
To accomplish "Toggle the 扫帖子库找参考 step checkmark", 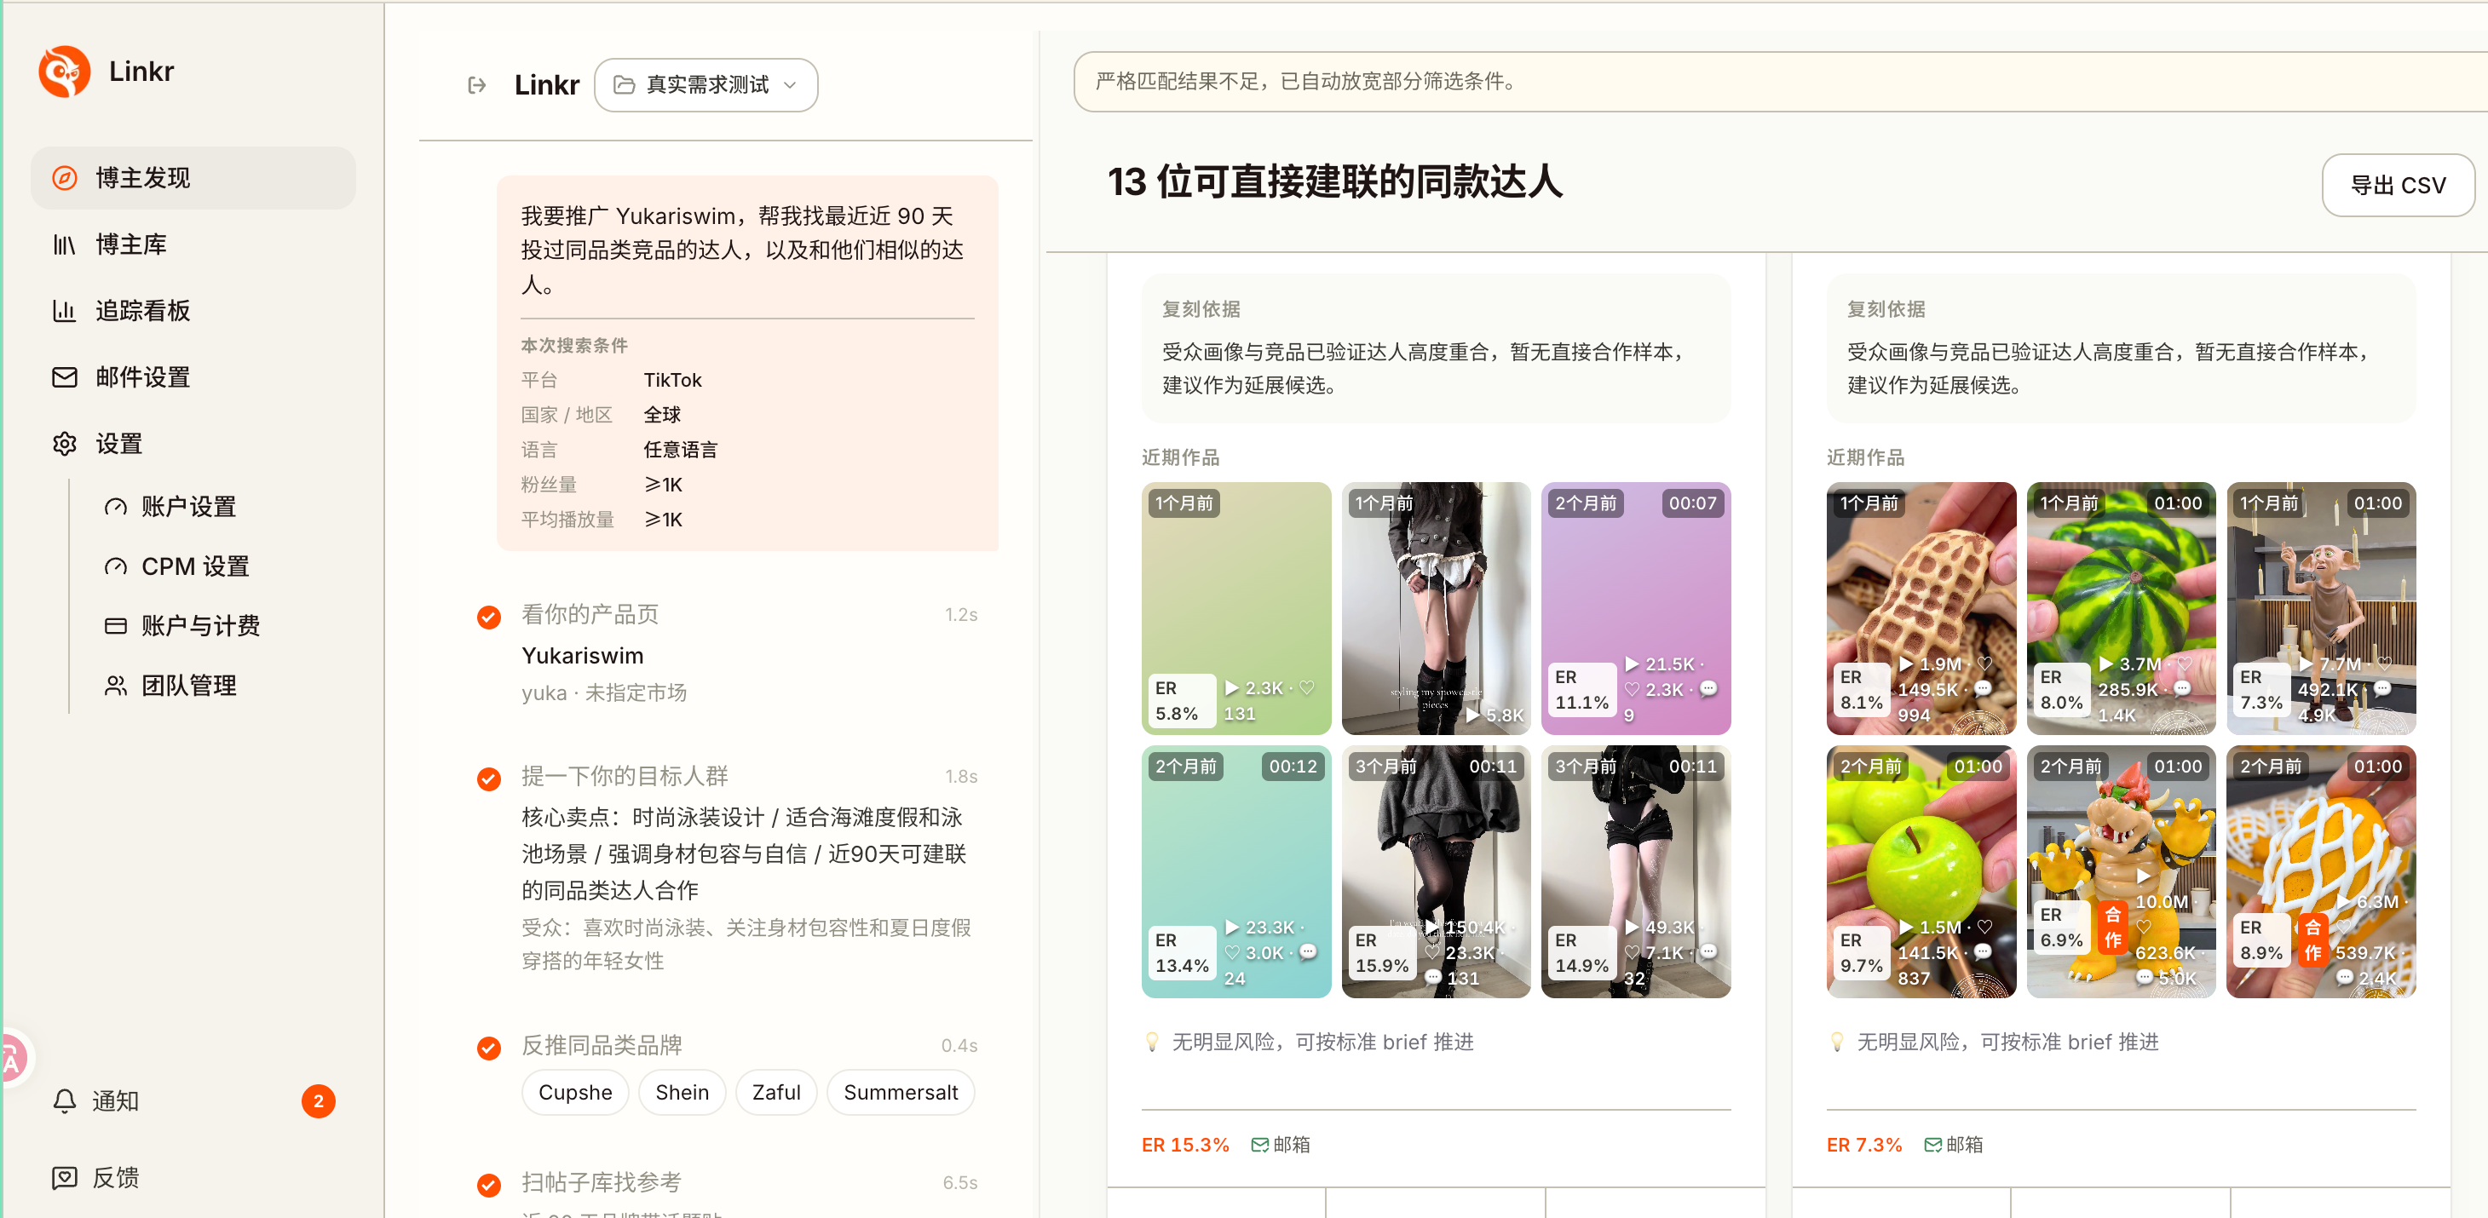I will 490,1185.
